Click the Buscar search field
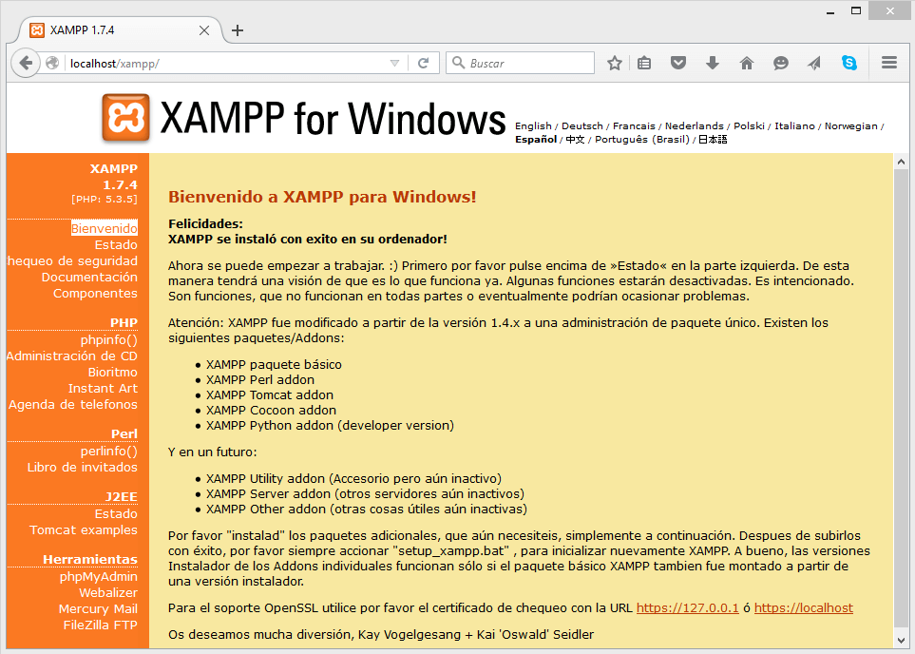This screenshot has width=915, height=654. coord(520,63)
